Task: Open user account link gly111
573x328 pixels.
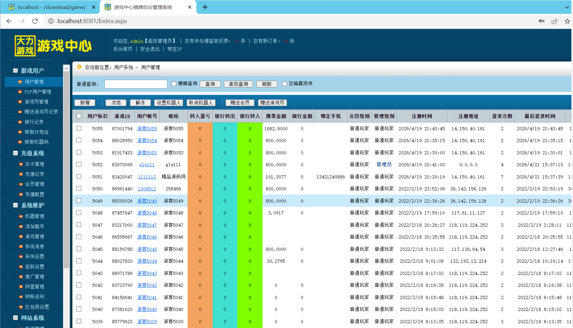Action: [x=147, y=165]
